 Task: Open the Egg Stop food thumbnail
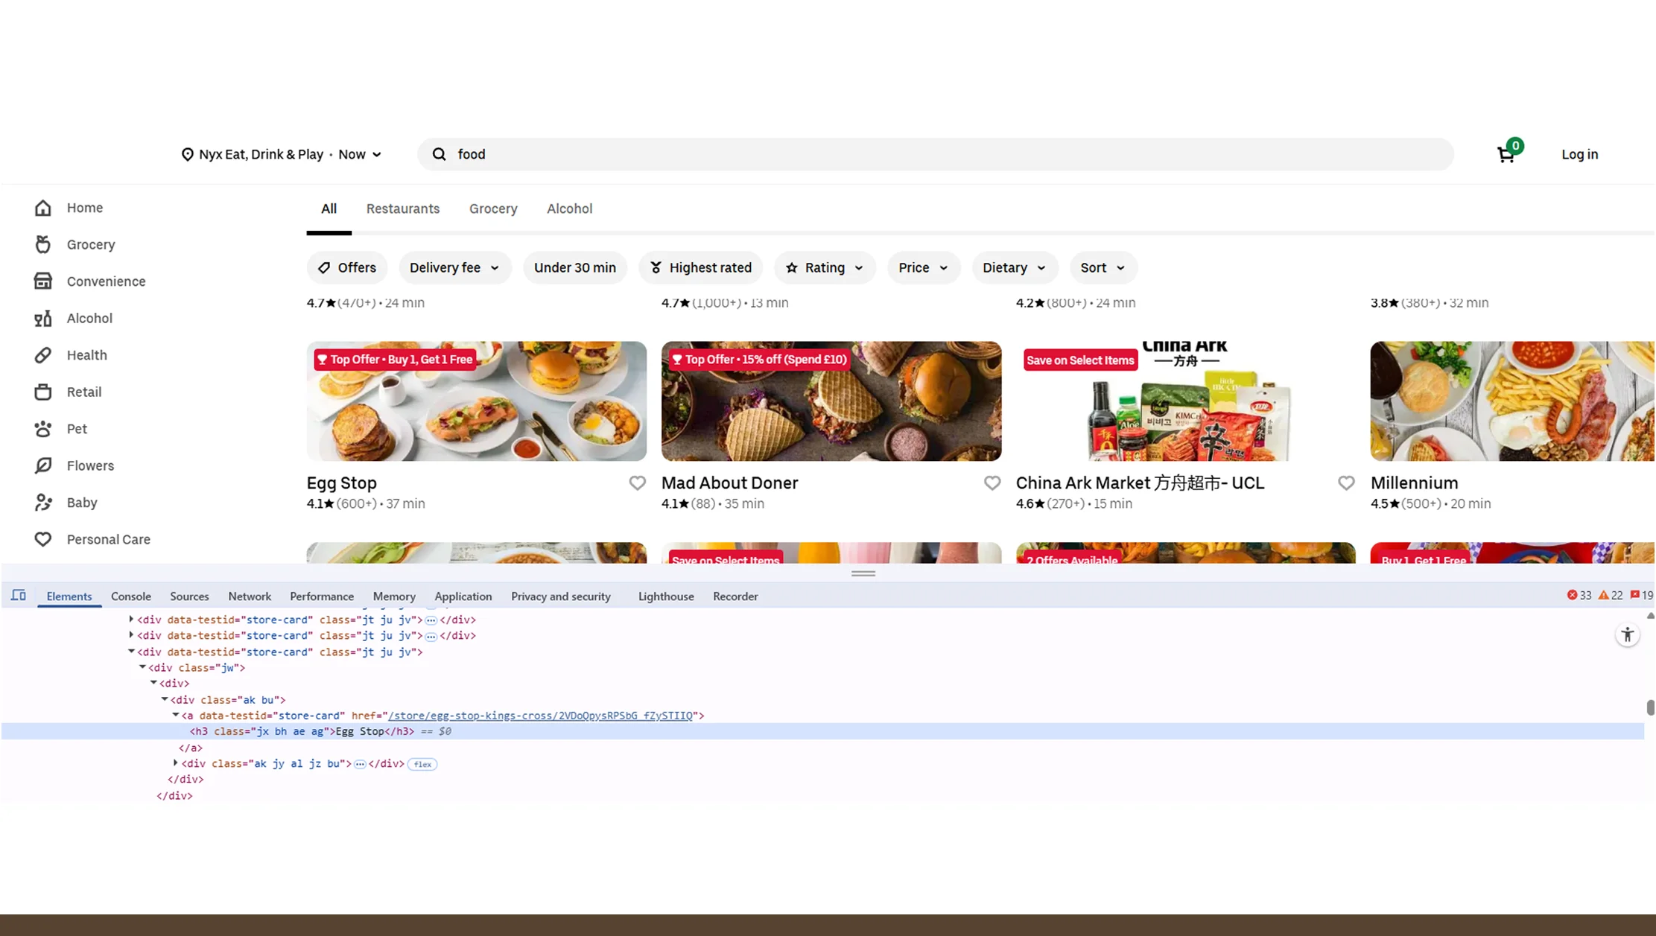tap(477, 401)
